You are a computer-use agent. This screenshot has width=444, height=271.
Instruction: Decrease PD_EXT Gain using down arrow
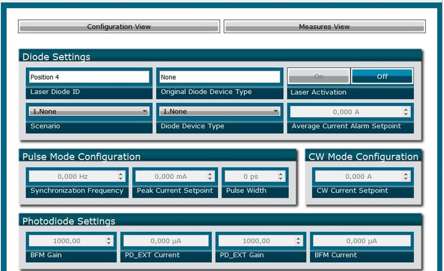tap(298, 243)
